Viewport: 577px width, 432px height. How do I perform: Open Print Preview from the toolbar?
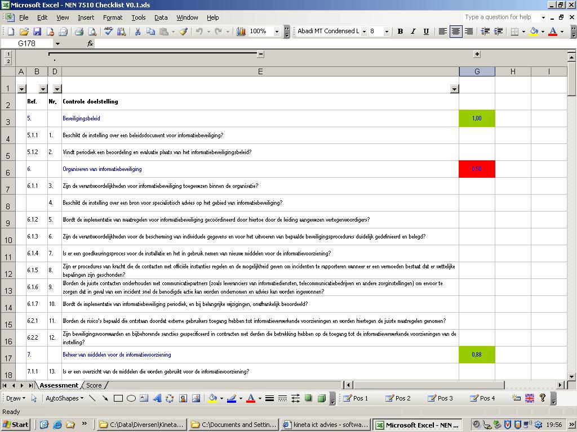[x=92, y=31]
